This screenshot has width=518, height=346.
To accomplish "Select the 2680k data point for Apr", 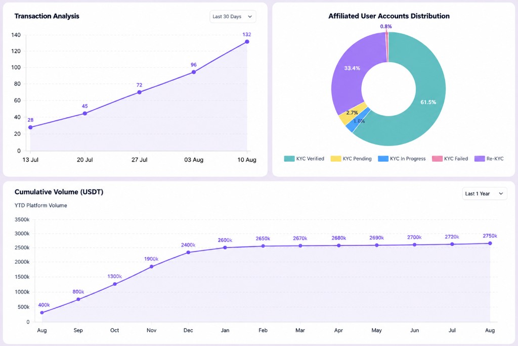I will [338, 245].
